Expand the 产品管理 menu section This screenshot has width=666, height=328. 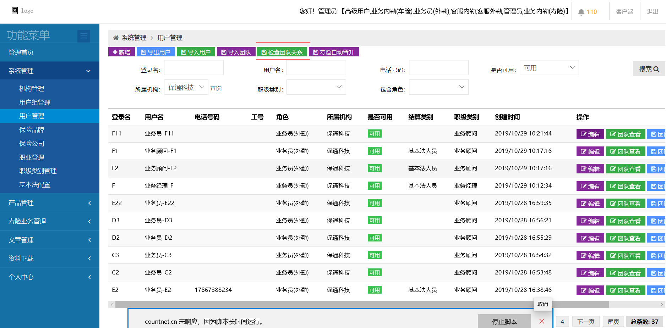pos(50,203)
